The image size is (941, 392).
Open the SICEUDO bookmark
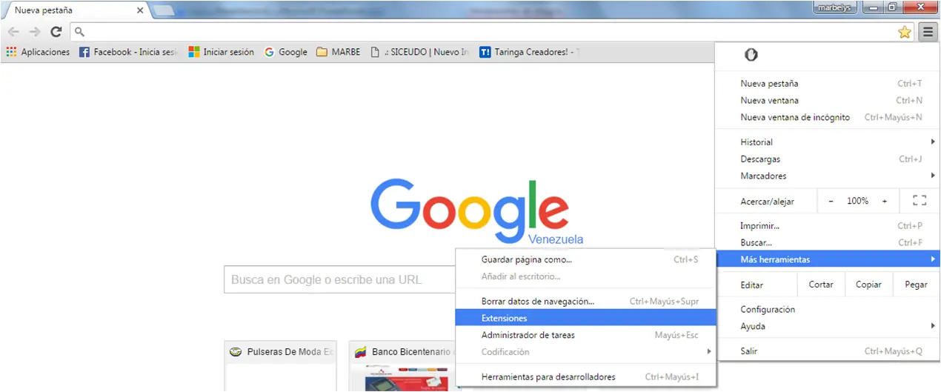coord(419,52)
